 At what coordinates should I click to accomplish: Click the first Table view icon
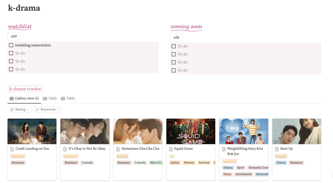tap(45, 98)
